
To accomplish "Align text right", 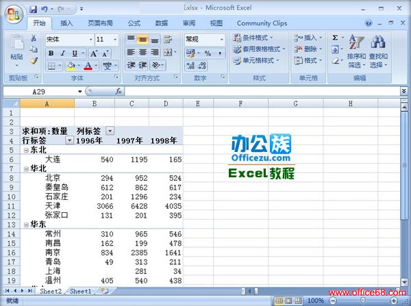I will pos(155,53).
